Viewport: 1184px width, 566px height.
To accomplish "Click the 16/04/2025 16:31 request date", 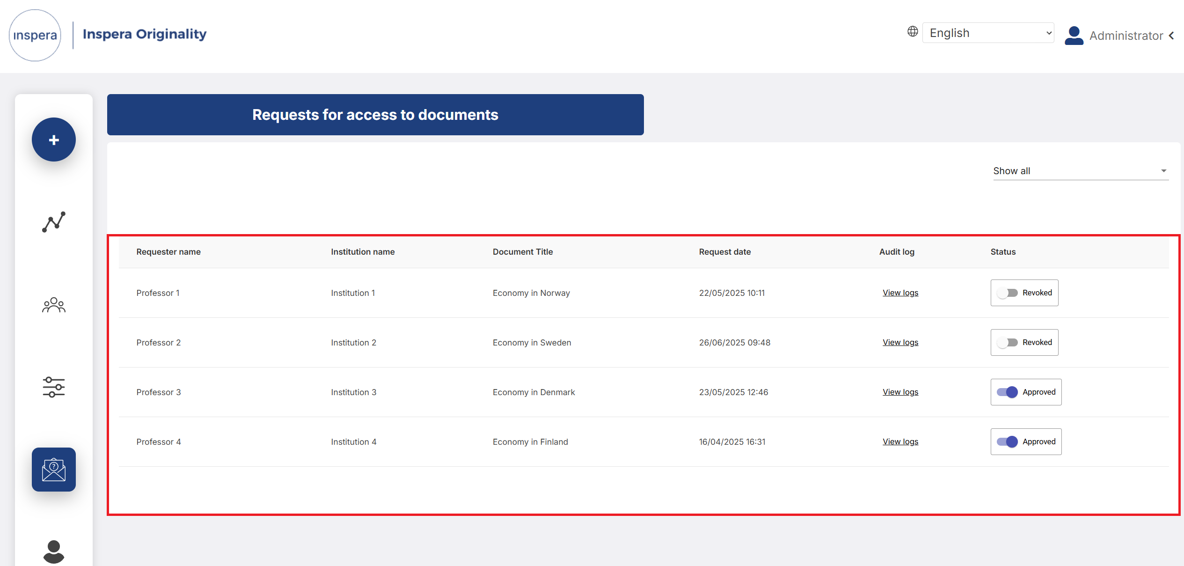I will click(732, 442).
